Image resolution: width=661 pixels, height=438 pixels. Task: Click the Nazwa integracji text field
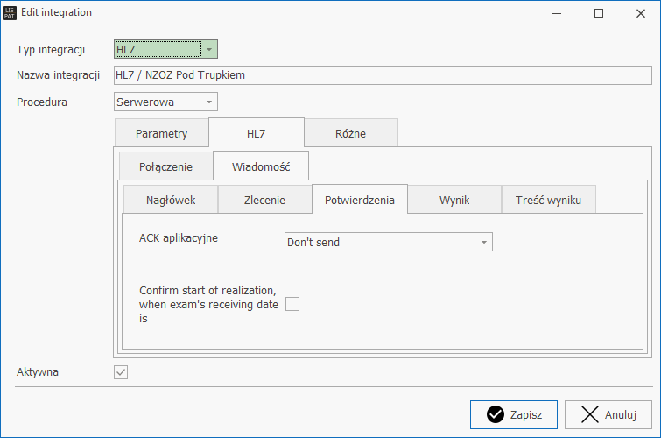383,75
